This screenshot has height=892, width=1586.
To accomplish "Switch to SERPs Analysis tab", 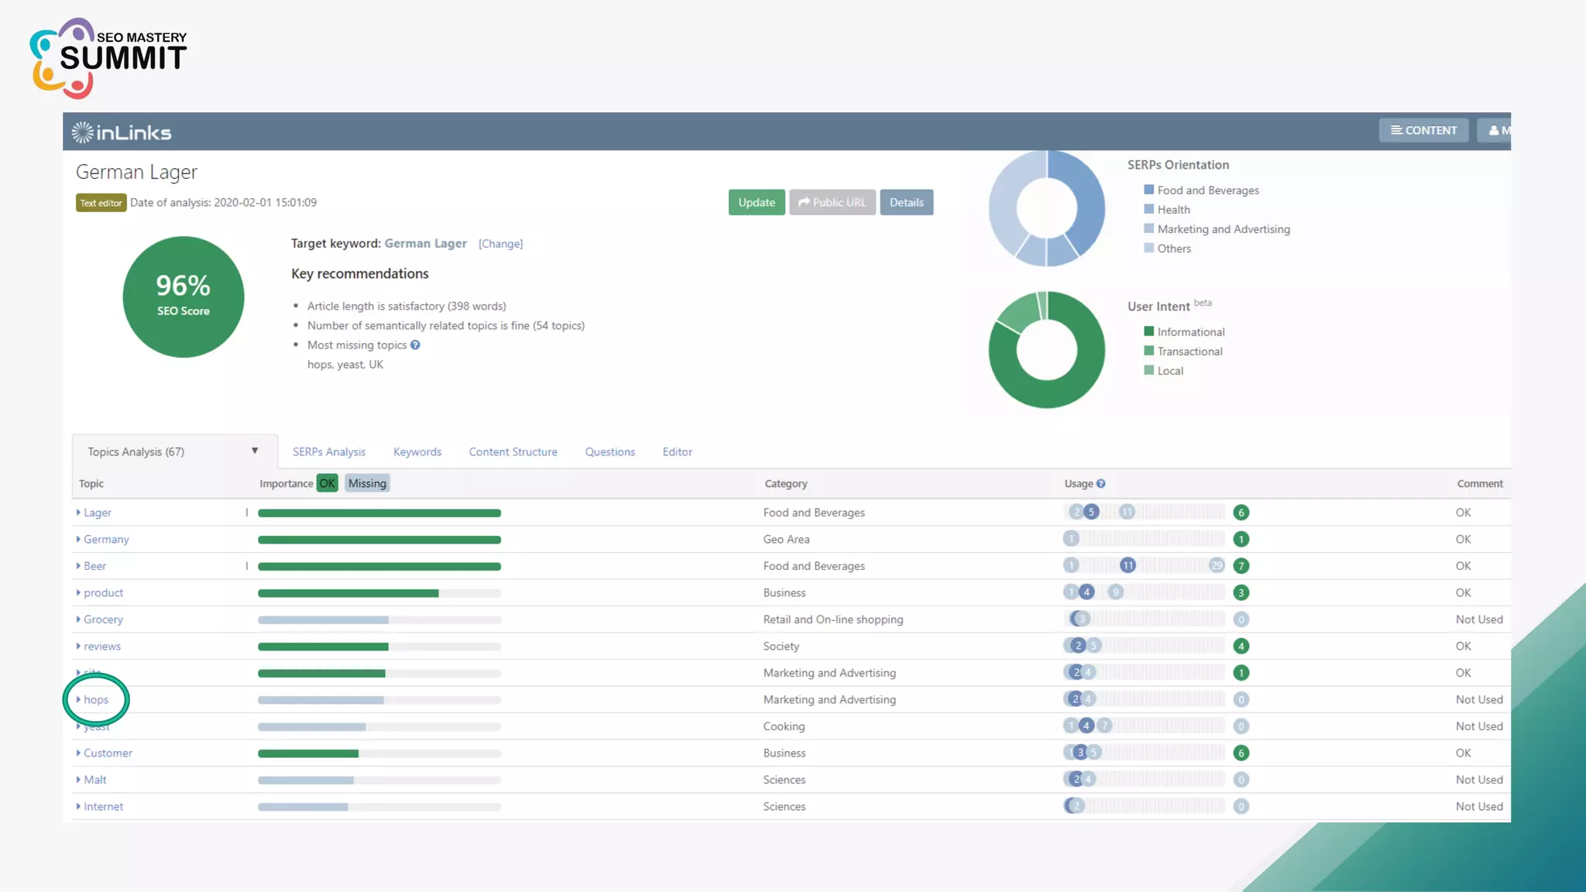I will coord(328,452).
